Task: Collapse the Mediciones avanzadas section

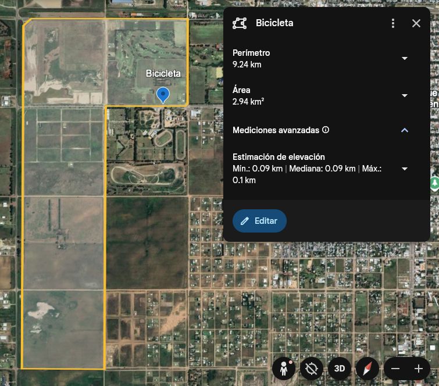Action: point(405,130)
